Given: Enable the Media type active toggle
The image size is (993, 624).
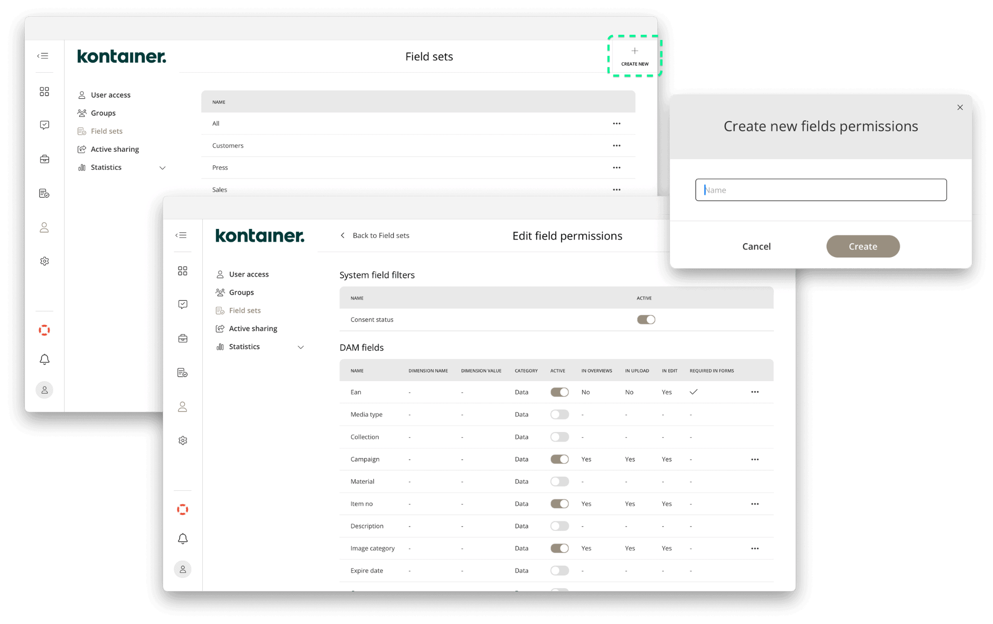Looking at the screenshot, I should (x=559, y=415).
